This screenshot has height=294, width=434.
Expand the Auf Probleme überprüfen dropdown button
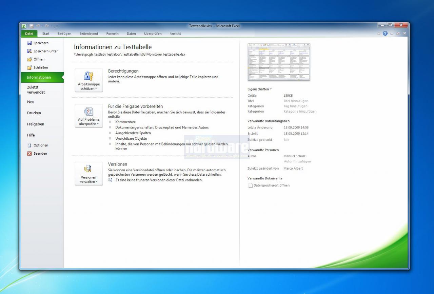click(89, 116)
